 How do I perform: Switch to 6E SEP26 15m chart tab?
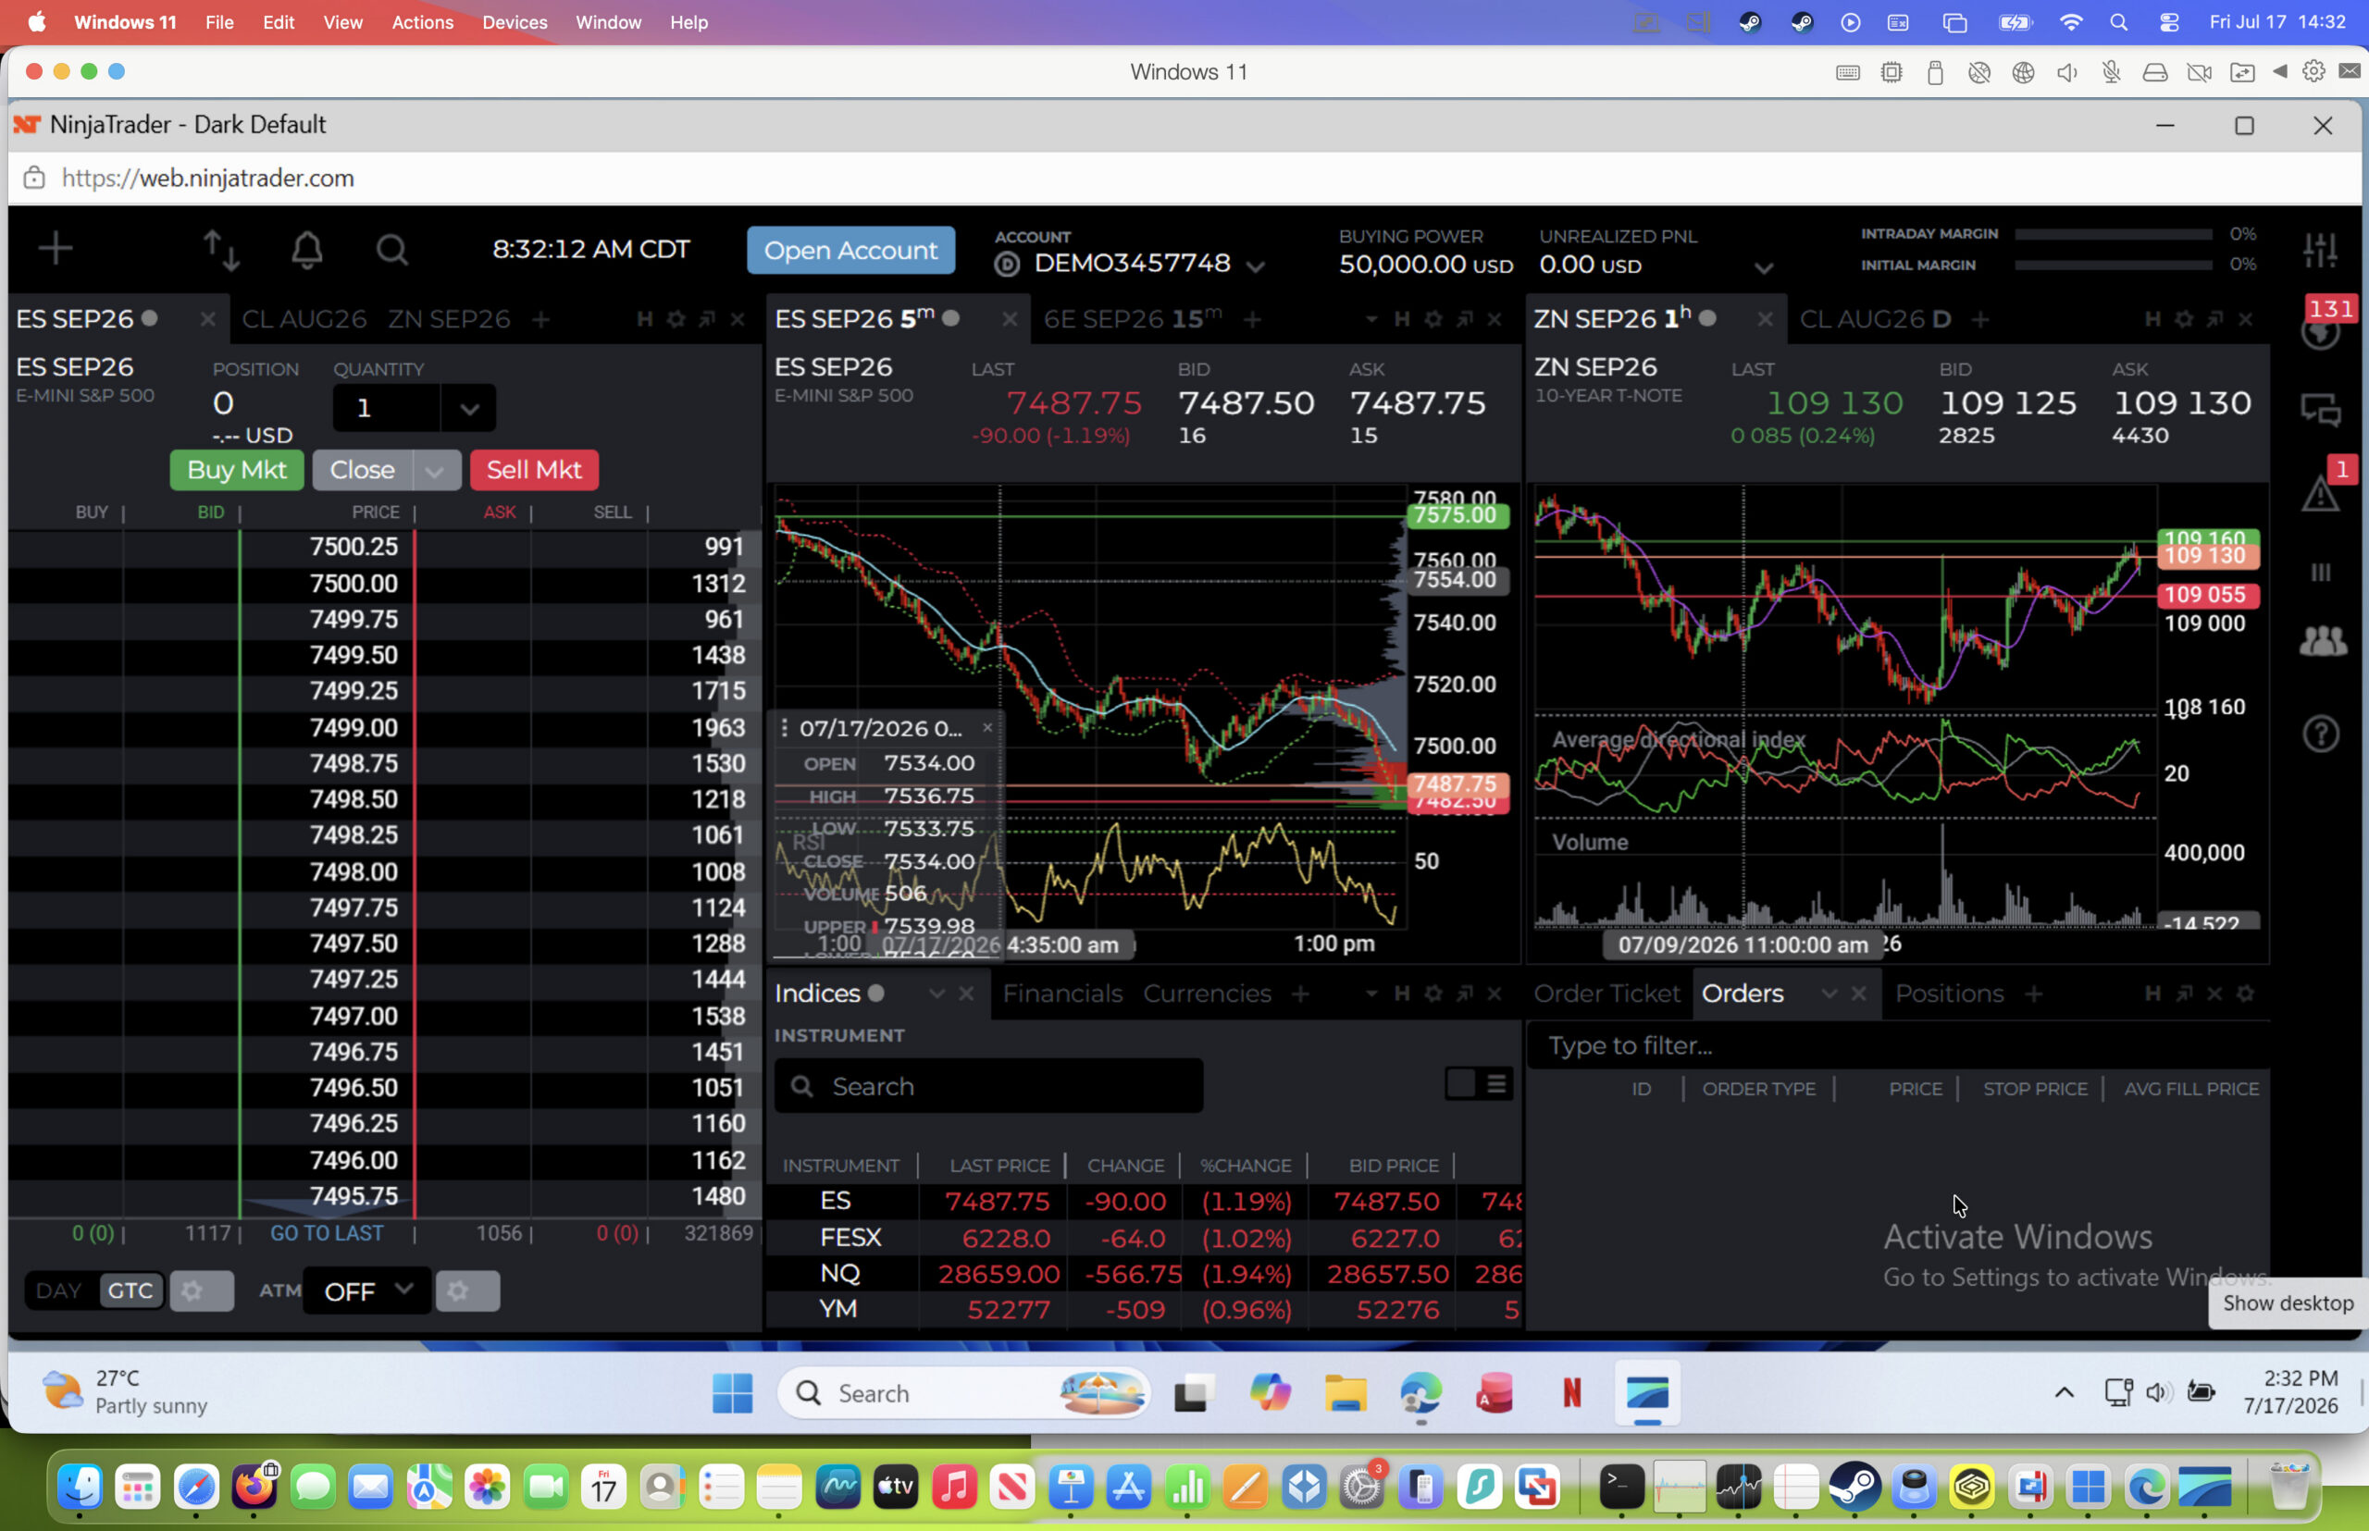click(x=1132, y=319)
